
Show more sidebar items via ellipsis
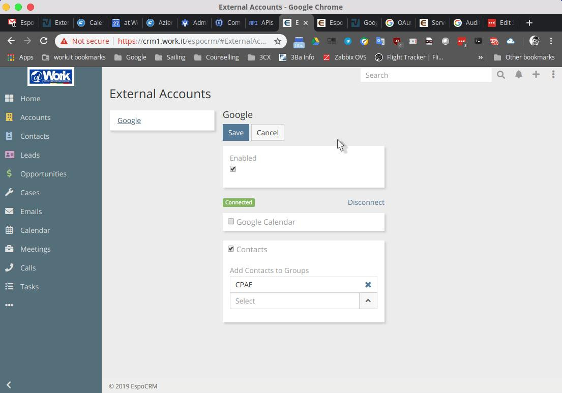pyautogui.click(x=9, y=305)
